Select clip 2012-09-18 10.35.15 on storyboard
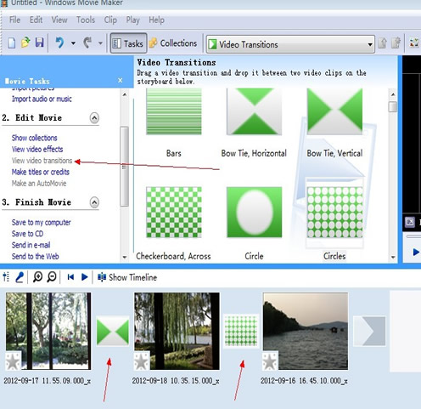421x409 pixels. point(177,331)
